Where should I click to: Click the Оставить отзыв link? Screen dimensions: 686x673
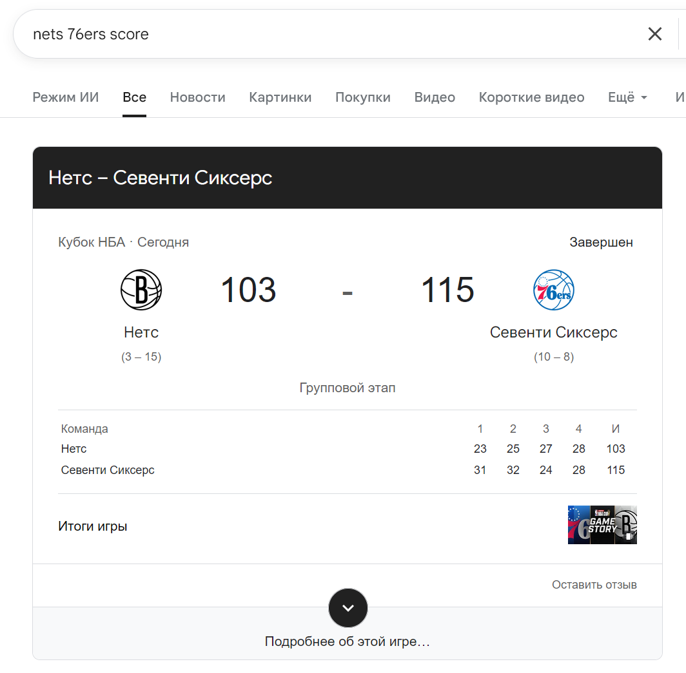pyautogui.click(x=594, y=585)
